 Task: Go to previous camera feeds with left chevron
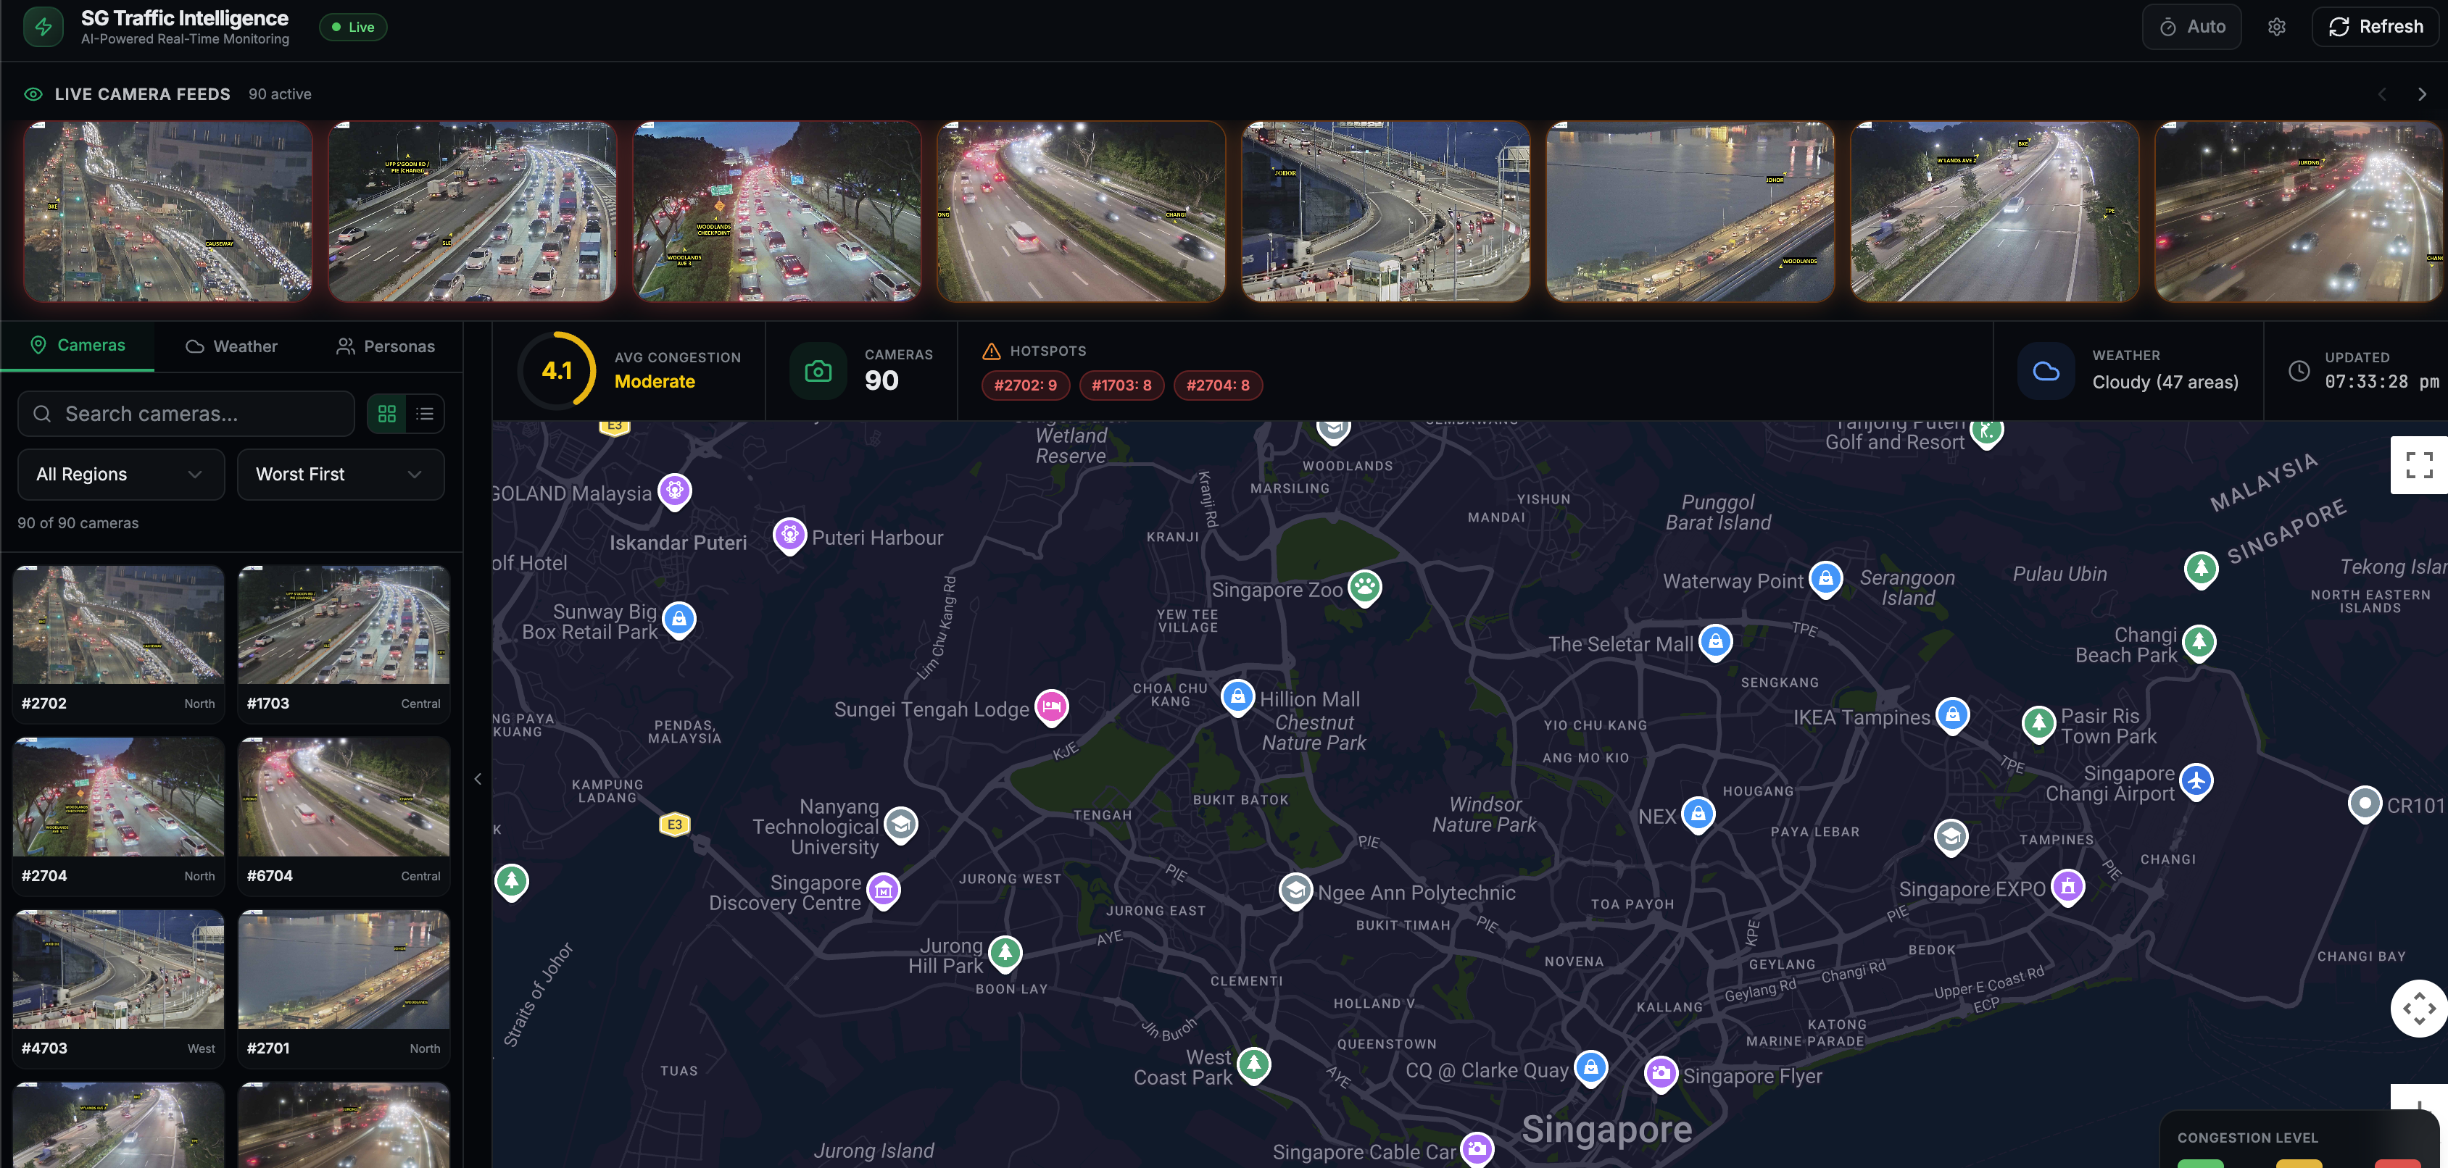tap(2381, 94)
